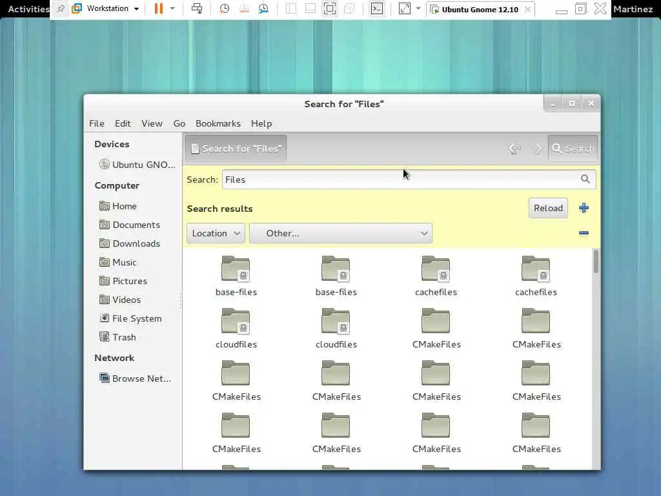The width and height of the screenshot is (661, 496).
Task: Open the Help menu
Action: point(261,123)
